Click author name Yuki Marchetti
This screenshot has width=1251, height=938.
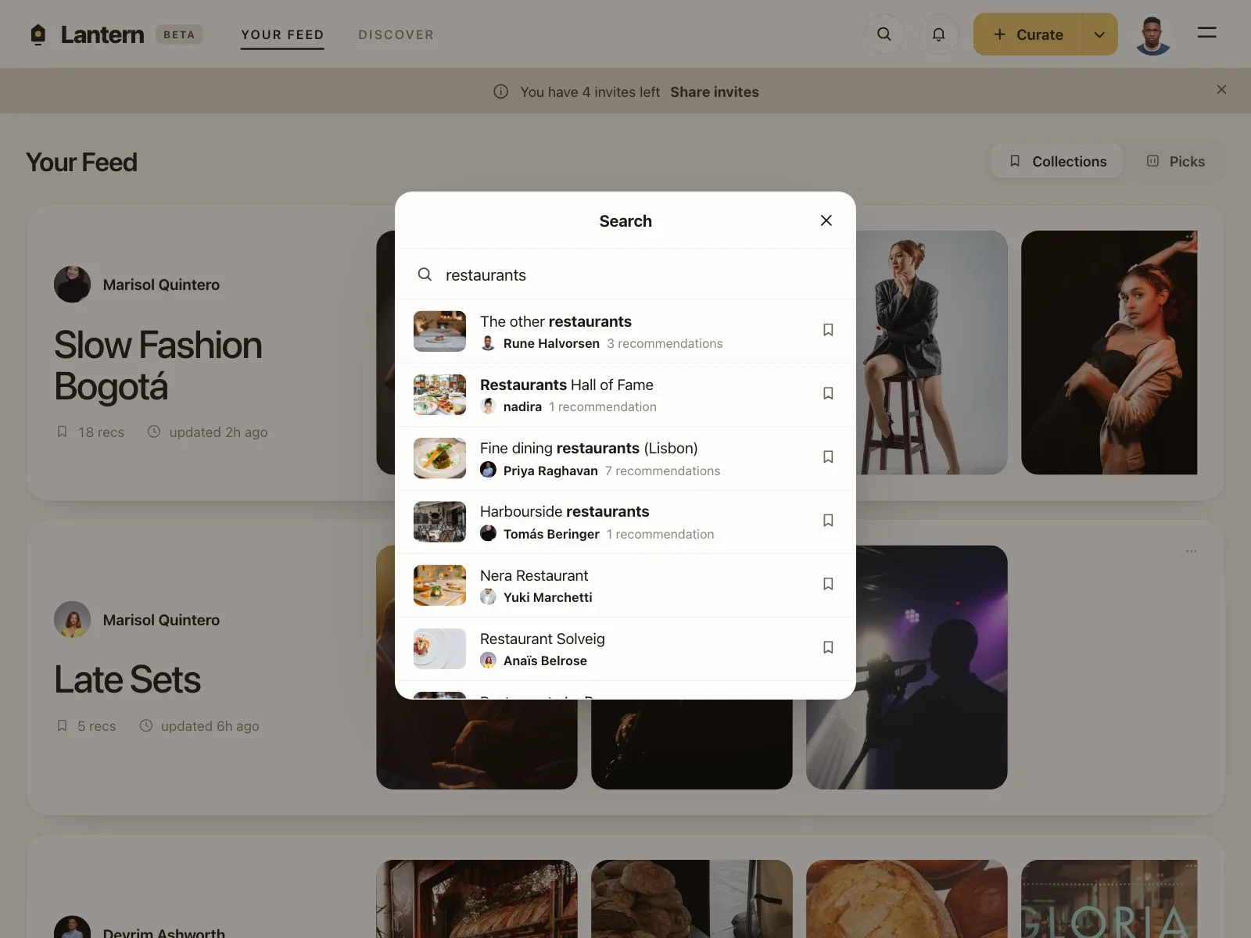click(548, 597)
